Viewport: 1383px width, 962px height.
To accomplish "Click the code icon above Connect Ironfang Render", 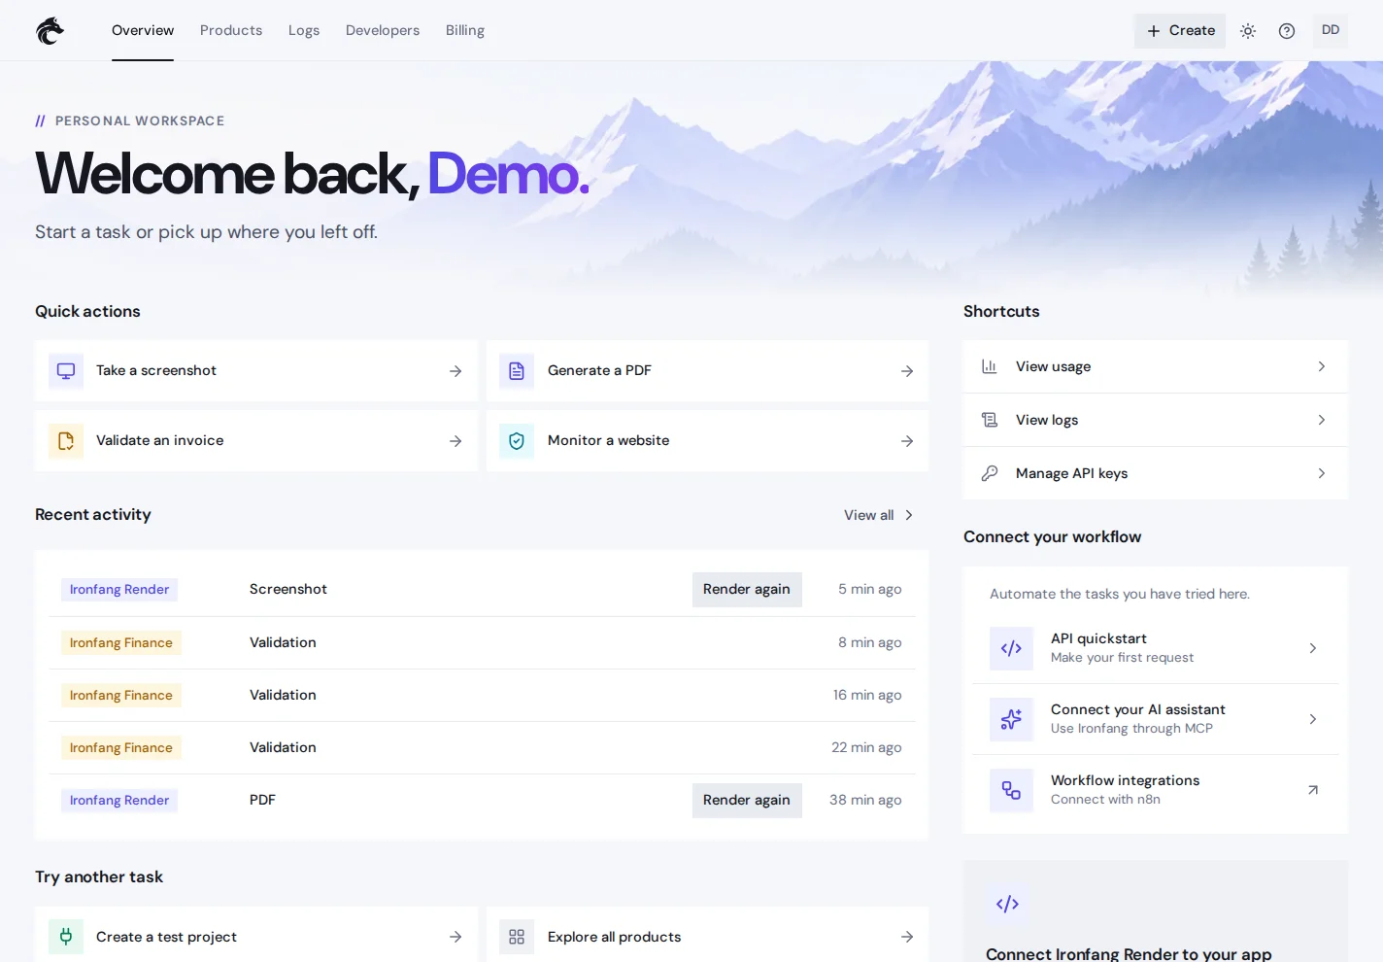I will [1007, 904].
